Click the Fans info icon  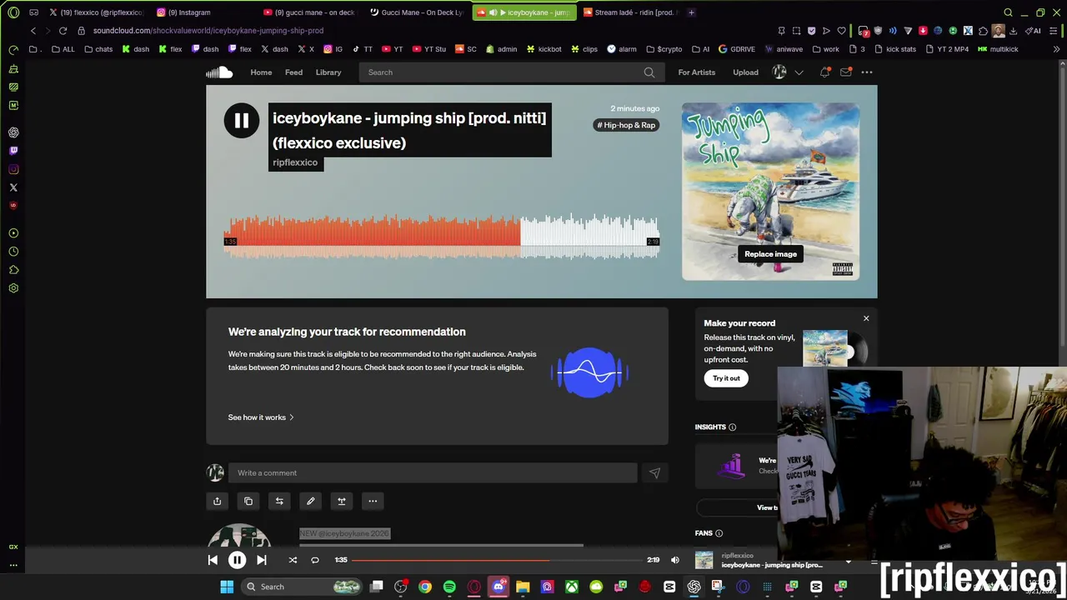(719, 533)
